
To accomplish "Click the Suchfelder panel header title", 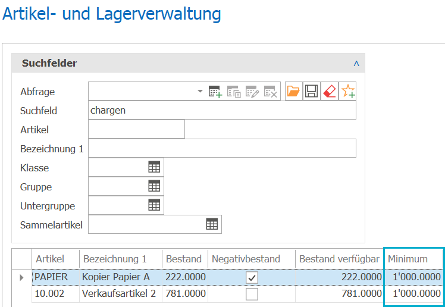I will click(x=49, y=63).
